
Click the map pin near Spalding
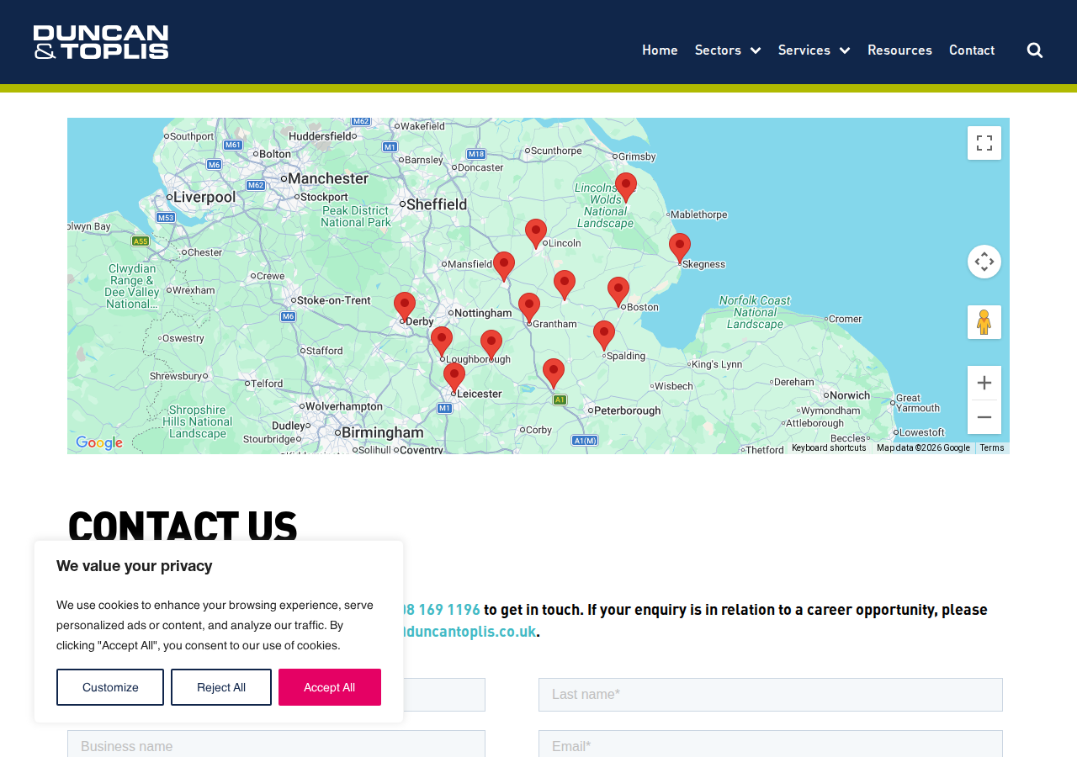(604, 336)
